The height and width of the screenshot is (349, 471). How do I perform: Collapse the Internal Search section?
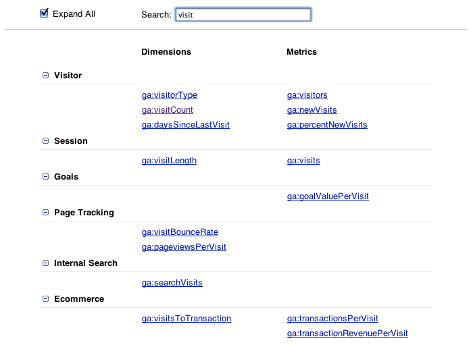click(46, 263)
